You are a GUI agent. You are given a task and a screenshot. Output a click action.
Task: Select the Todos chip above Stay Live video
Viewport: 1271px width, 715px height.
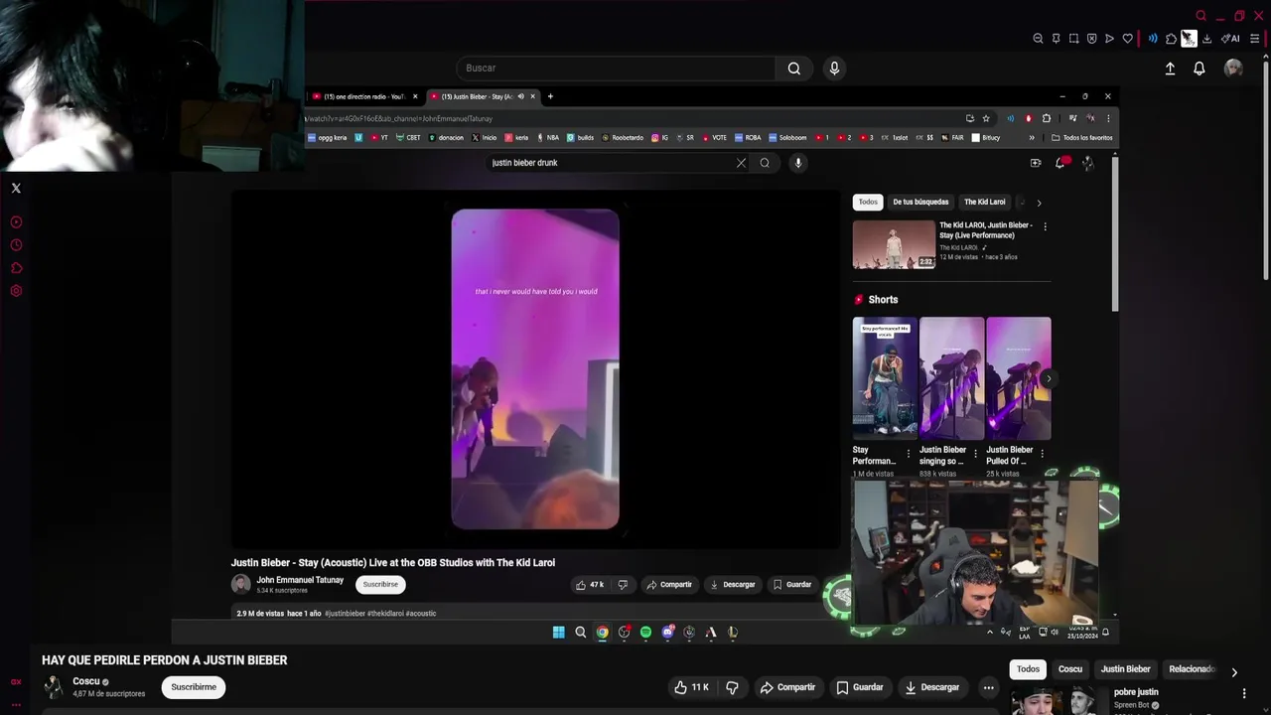868,202
